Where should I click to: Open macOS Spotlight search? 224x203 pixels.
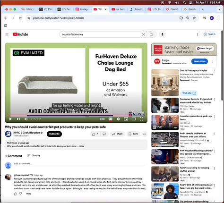point(184,2)
